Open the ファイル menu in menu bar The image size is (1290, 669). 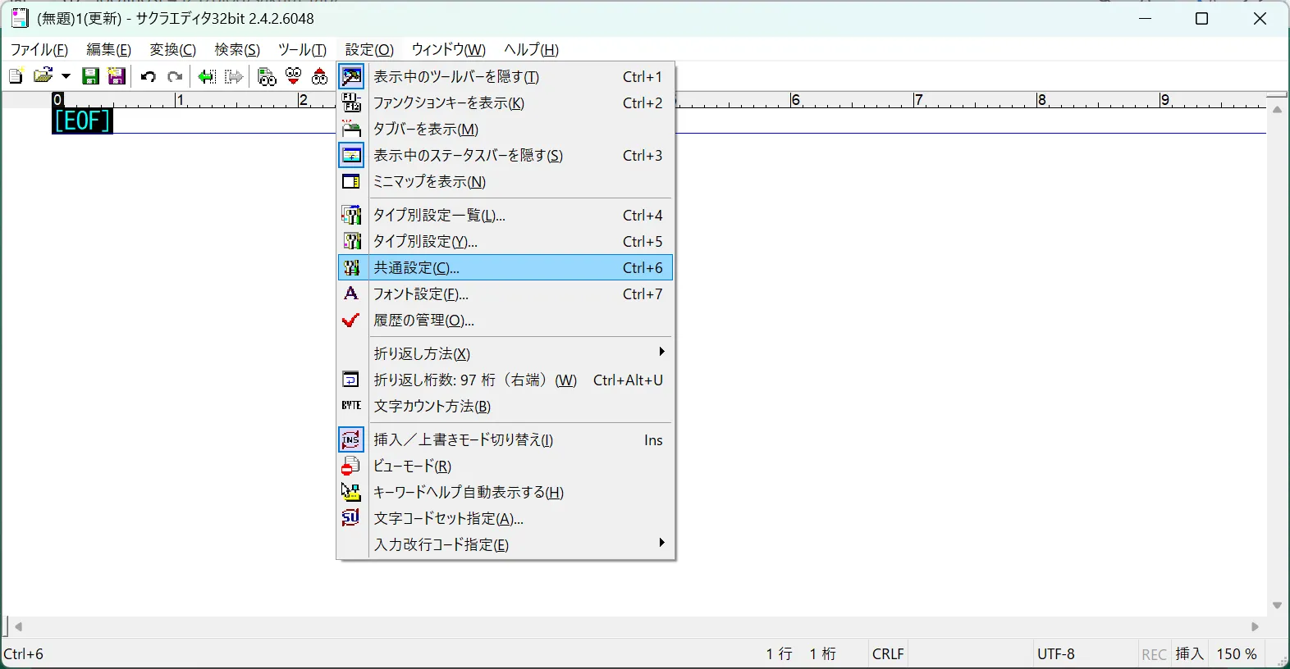click(x=39, y=49)
